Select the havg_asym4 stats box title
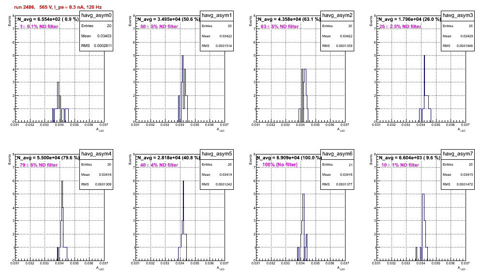The width and height of the screenshot is (482, 277). [96, 154]
